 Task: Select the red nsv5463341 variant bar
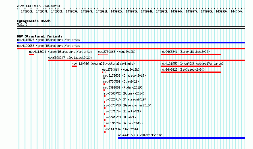click(x=191, y=54)
